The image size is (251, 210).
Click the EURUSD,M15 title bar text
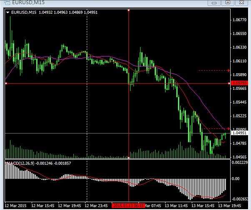pos(24,3)
